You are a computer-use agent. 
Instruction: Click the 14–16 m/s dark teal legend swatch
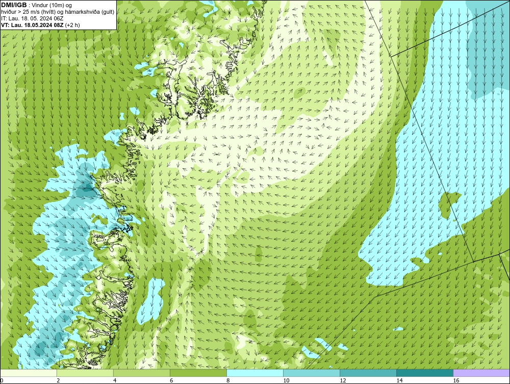424,373
